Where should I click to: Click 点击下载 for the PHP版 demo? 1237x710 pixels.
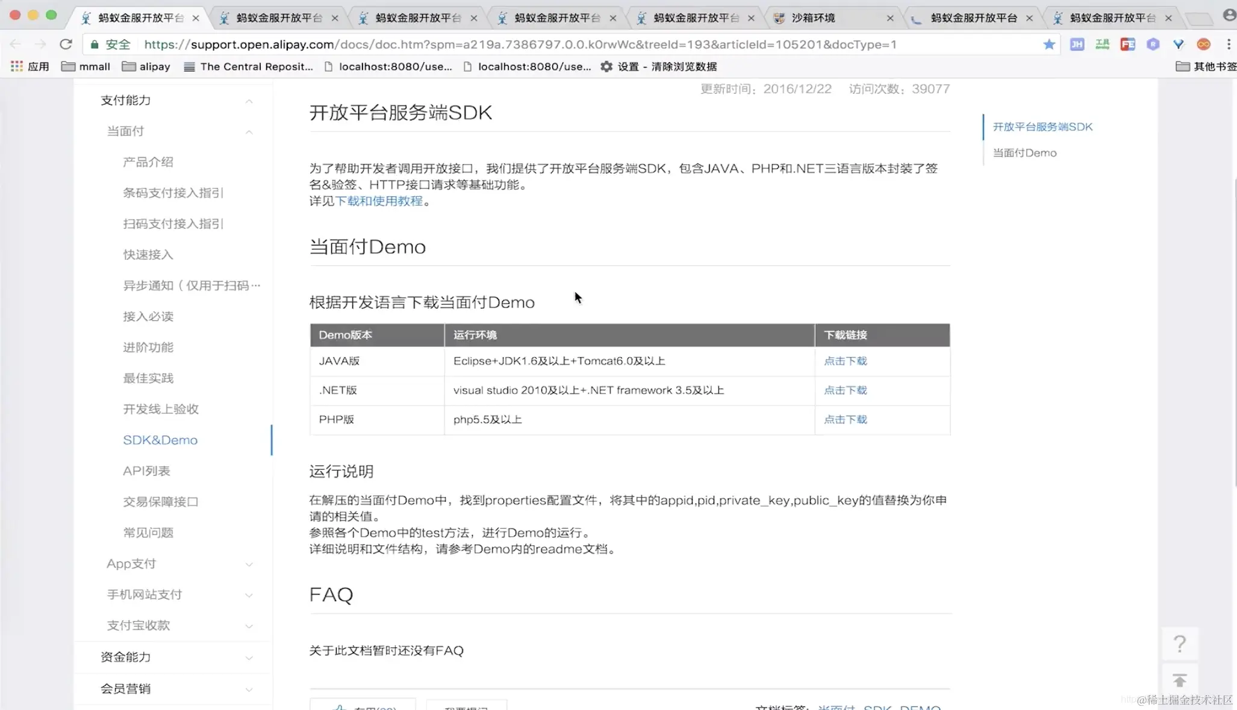[x=845, y=419]
